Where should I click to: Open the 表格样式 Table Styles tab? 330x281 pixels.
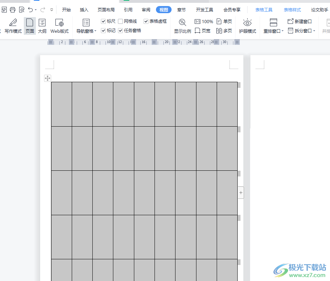(x=292, y=10)
